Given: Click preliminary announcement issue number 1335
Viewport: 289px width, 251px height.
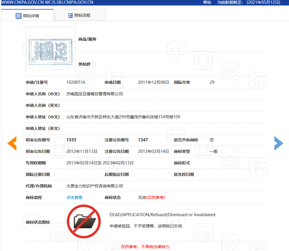Looking at the screenshot, I should tap(71, 140).
